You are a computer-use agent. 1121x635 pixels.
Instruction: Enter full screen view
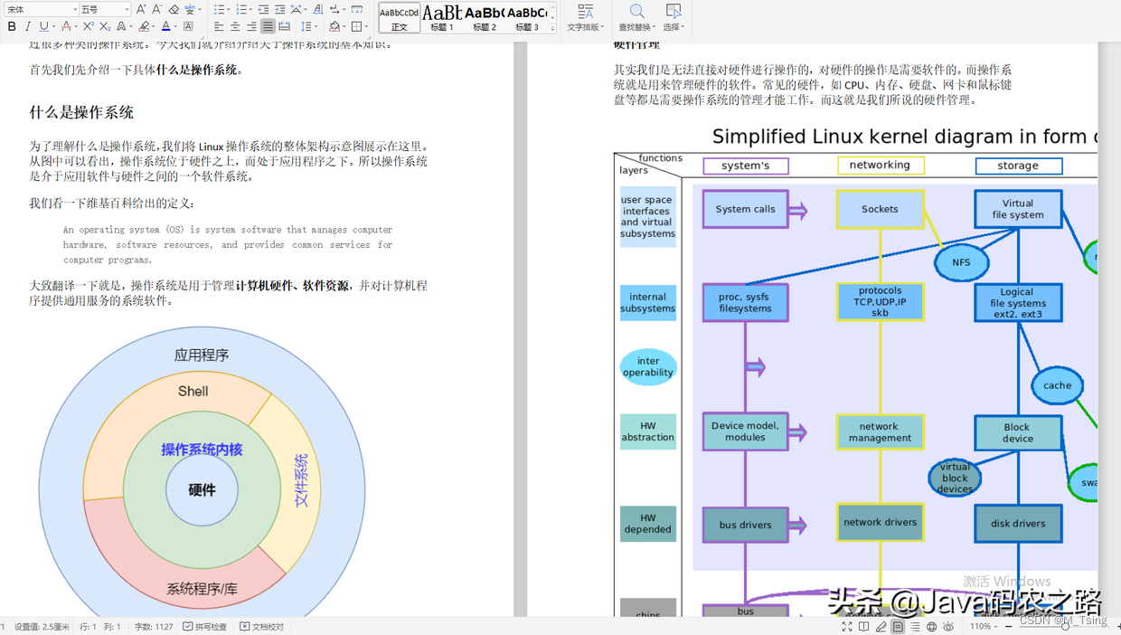(x=847, y=626)
